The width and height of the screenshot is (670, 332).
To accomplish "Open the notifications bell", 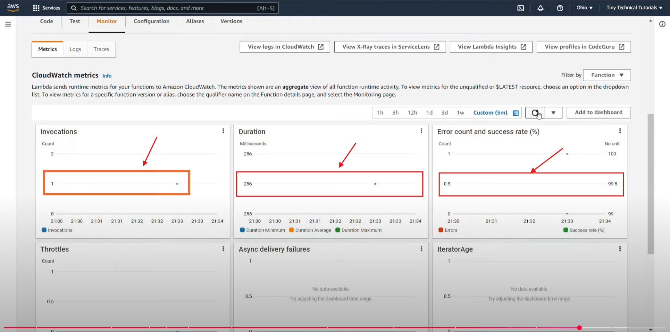I will tap(540, 8).
